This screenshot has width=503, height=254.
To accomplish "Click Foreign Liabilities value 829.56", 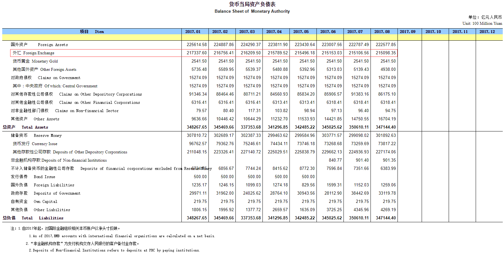I will pyautogui.click(x=309, y=185).
